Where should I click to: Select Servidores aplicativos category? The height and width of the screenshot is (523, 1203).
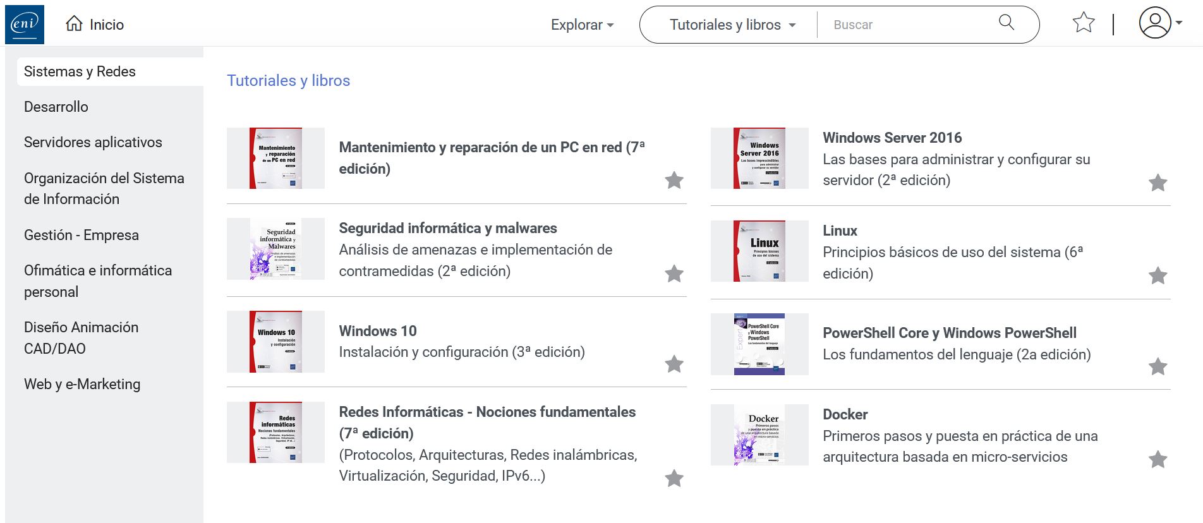tap(93, 142)
